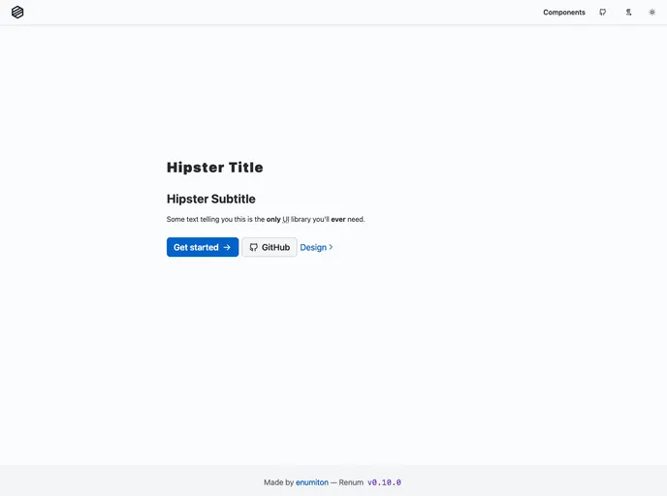Screen dimensions: 667x496
Task: Click the chevron next to Design
Action: pyautogui.click(x=331, y=248)
